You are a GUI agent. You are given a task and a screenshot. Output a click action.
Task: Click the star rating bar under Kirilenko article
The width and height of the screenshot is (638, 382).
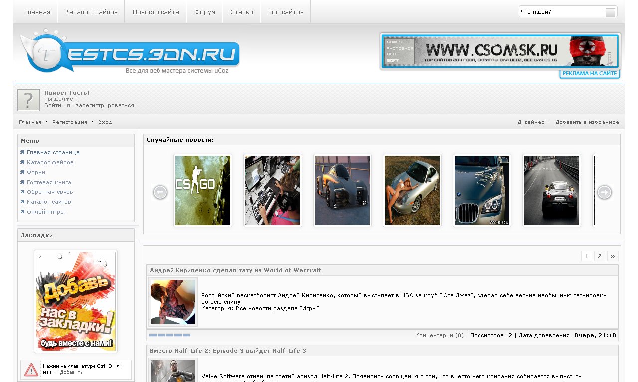(169, 335)
